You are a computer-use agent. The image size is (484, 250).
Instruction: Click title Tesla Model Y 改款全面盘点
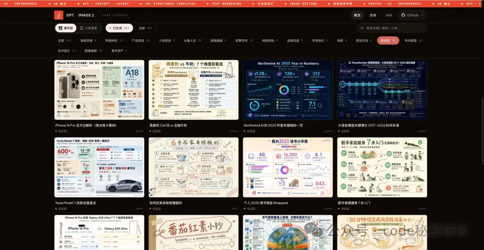pyautogui.click(x=76, y=203)
